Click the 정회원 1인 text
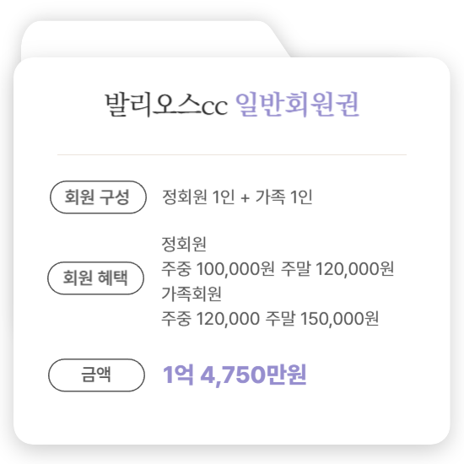Image resolution: width=464 pixels, height=464 pixels. (x=198, y=197)
